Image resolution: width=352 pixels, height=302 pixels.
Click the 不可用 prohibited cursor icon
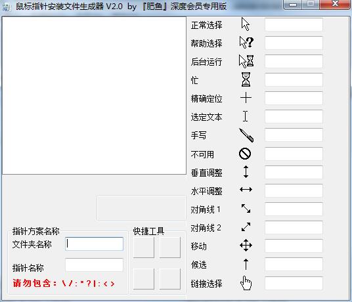245,154
